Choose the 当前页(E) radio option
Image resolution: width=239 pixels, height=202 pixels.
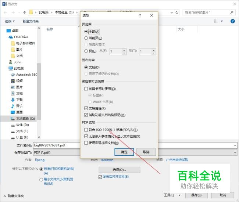click(86, 38)
